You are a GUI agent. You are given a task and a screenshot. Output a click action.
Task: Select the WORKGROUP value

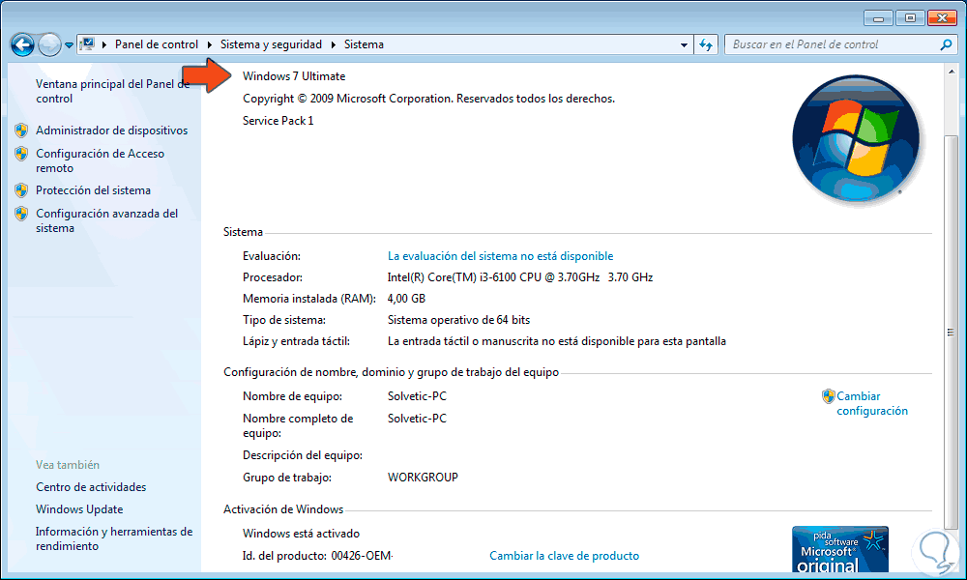coord(423,478)
